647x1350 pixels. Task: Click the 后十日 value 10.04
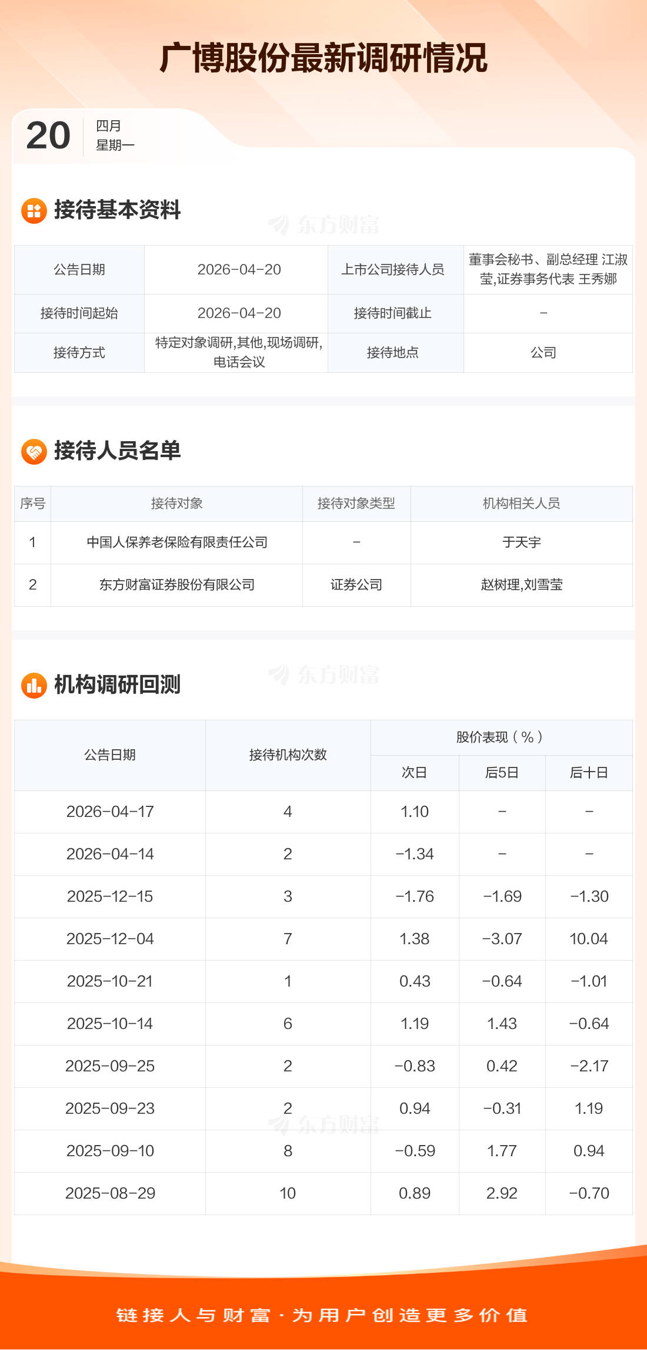[x=589, y=939]
